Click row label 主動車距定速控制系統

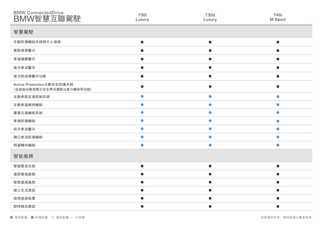click(x=32, y=96)
